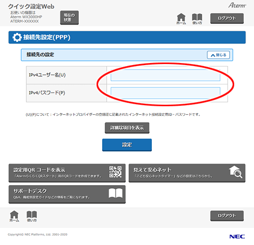254x245 pixels.
Task: Click the top ログアウト button
Action: point(227,18)
